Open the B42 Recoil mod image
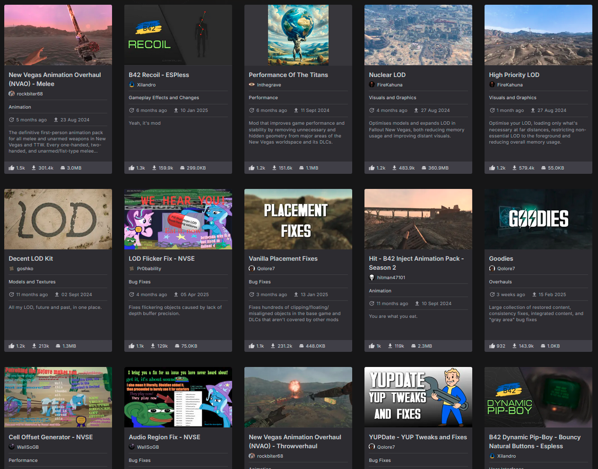 point(178,35)
